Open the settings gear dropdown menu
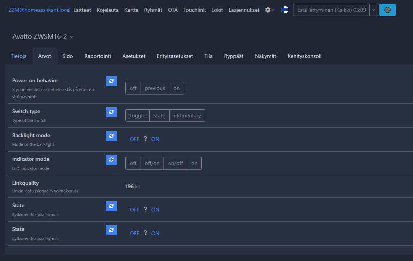This screenshot has height=261, width=413. point(269,10)
